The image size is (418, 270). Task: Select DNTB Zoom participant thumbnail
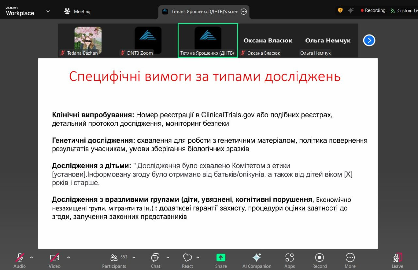[x=148, y=40]
